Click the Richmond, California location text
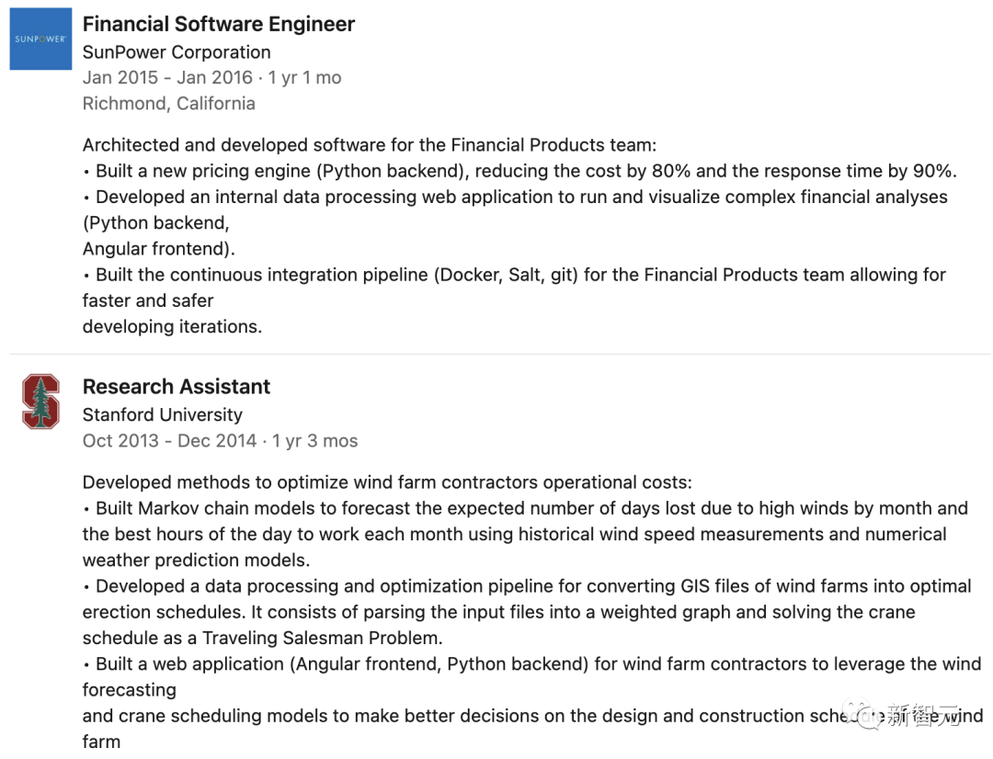The height and width of the screenshot is (759, 993). point(169,104)
